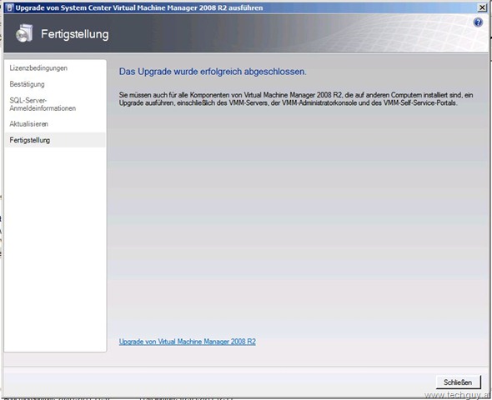Image resolution: width=492 pixels, height=400 pixels.
Task: Open the window system icon in title bar
Action: click(x=9, y=7)
